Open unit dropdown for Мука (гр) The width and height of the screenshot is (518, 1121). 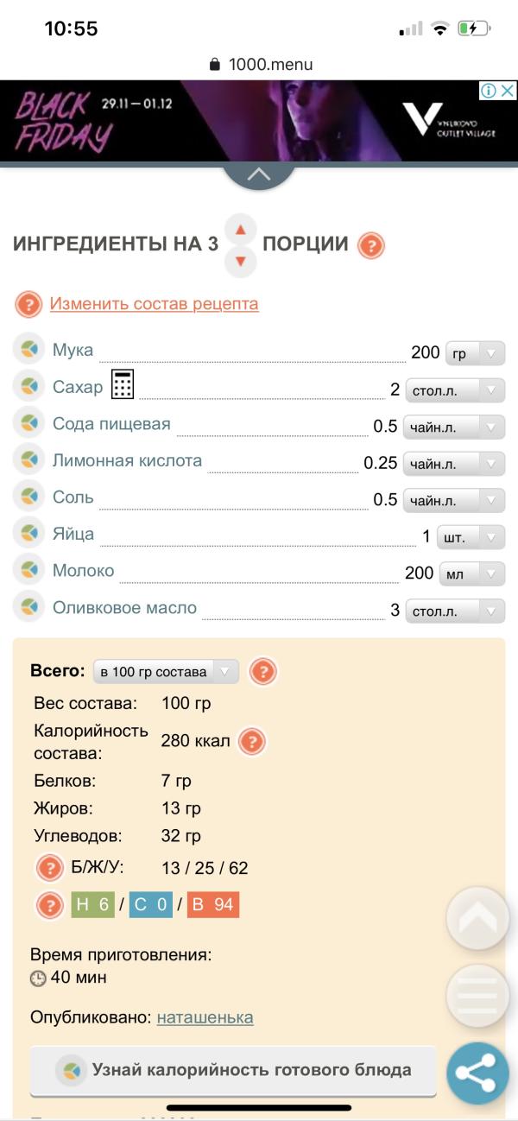coord(475,353)
